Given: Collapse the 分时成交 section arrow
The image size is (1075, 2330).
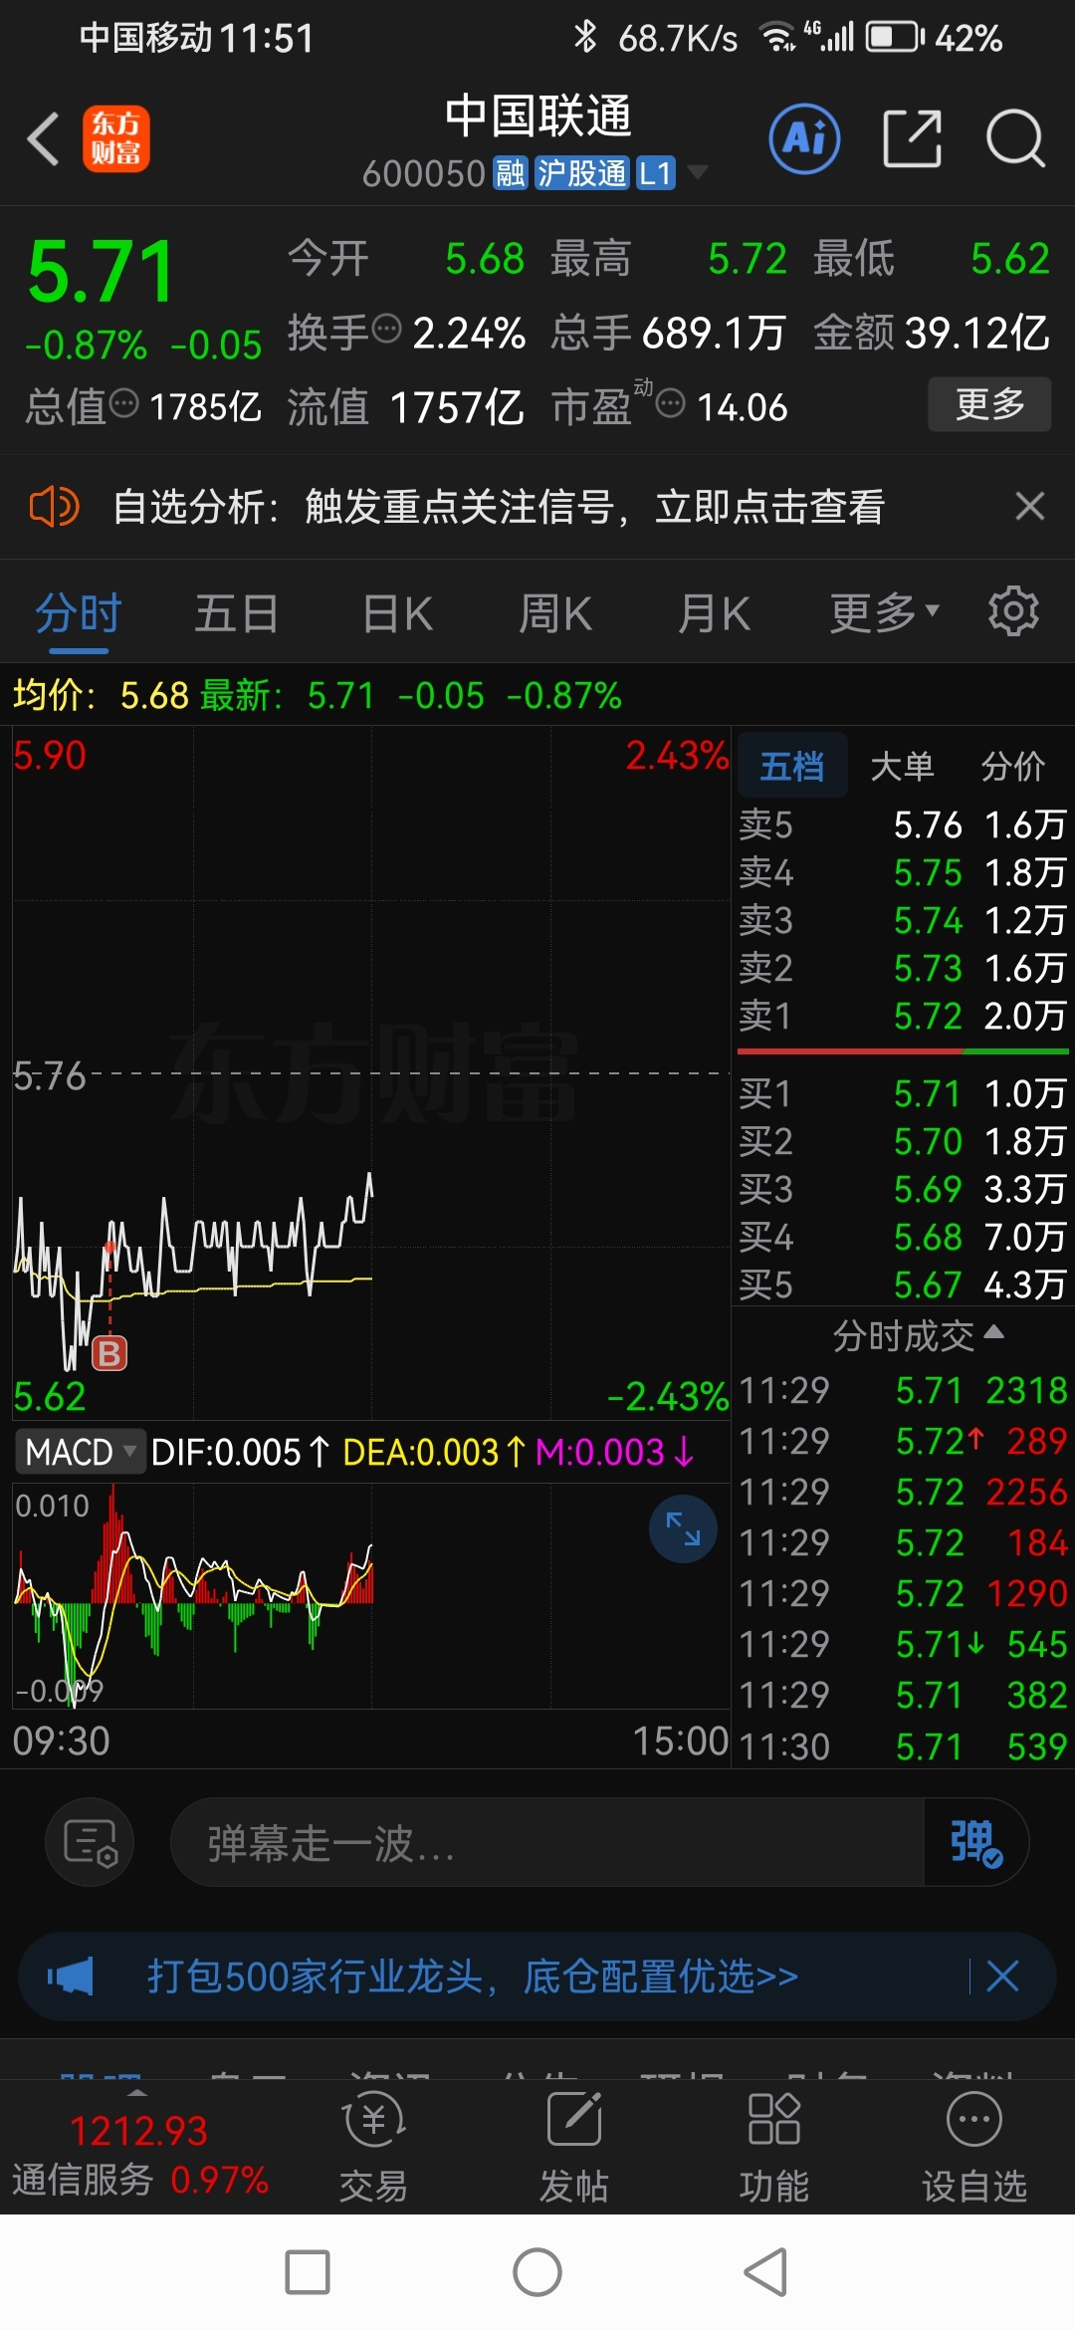Looking at the screenshot, I should pos(993,1332).
